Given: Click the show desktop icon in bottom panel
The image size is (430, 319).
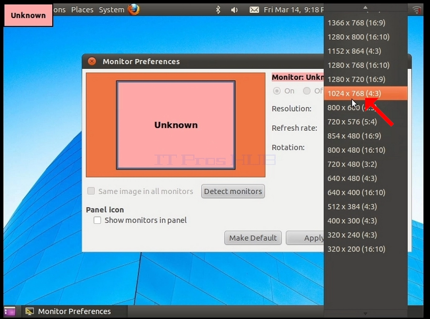Looking at the screenshot, I should pos(10,311).
